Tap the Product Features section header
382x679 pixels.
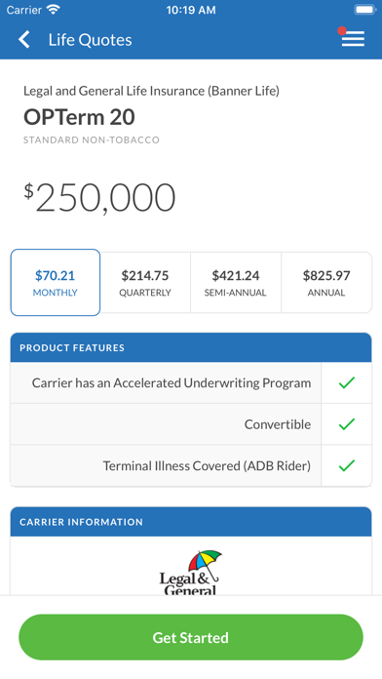point(191,347)
